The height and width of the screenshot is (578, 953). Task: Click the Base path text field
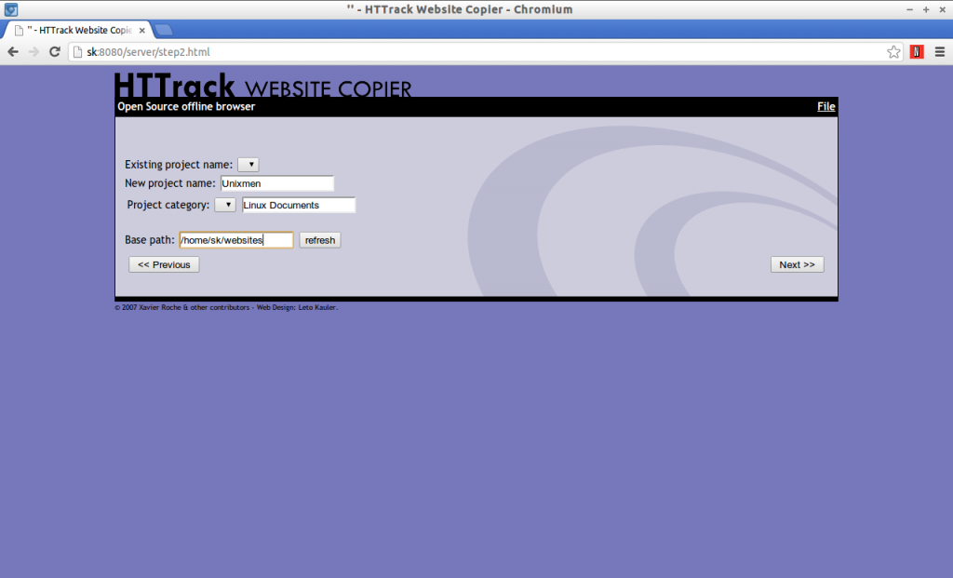pyautogui.click(x=236, y=240)
